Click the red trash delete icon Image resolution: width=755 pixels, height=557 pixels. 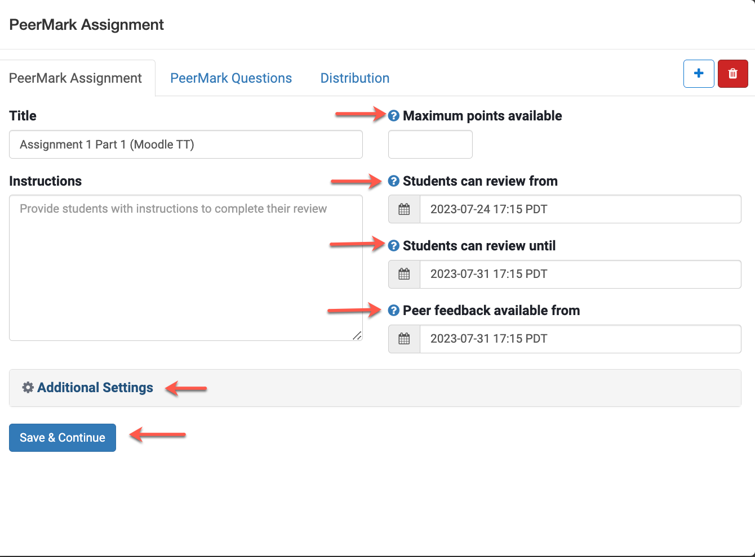732,74
